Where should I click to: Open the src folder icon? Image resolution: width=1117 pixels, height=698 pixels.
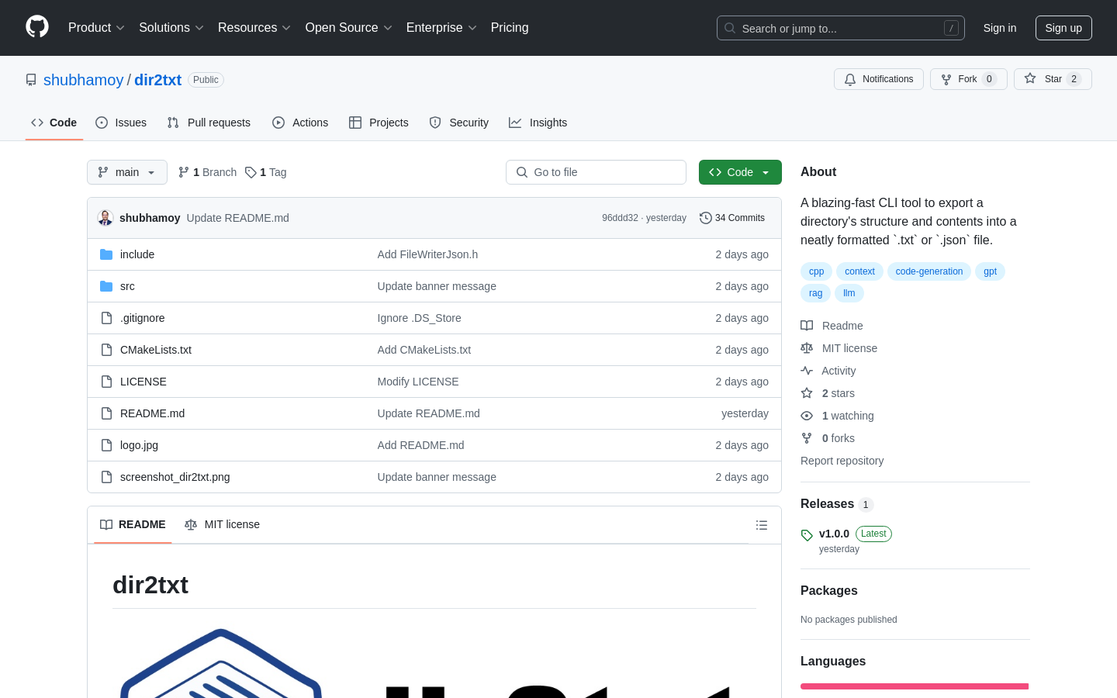[106, 286]
